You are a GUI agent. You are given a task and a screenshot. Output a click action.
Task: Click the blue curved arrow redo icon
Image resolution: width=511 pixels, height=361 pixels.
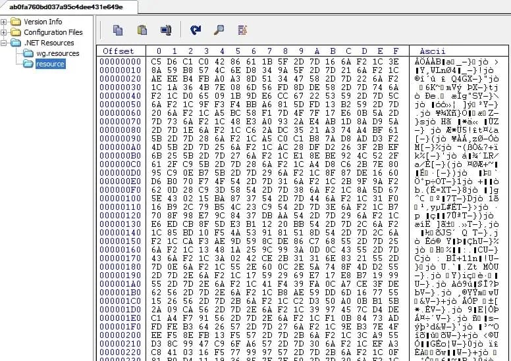click(x=196, y=30)
